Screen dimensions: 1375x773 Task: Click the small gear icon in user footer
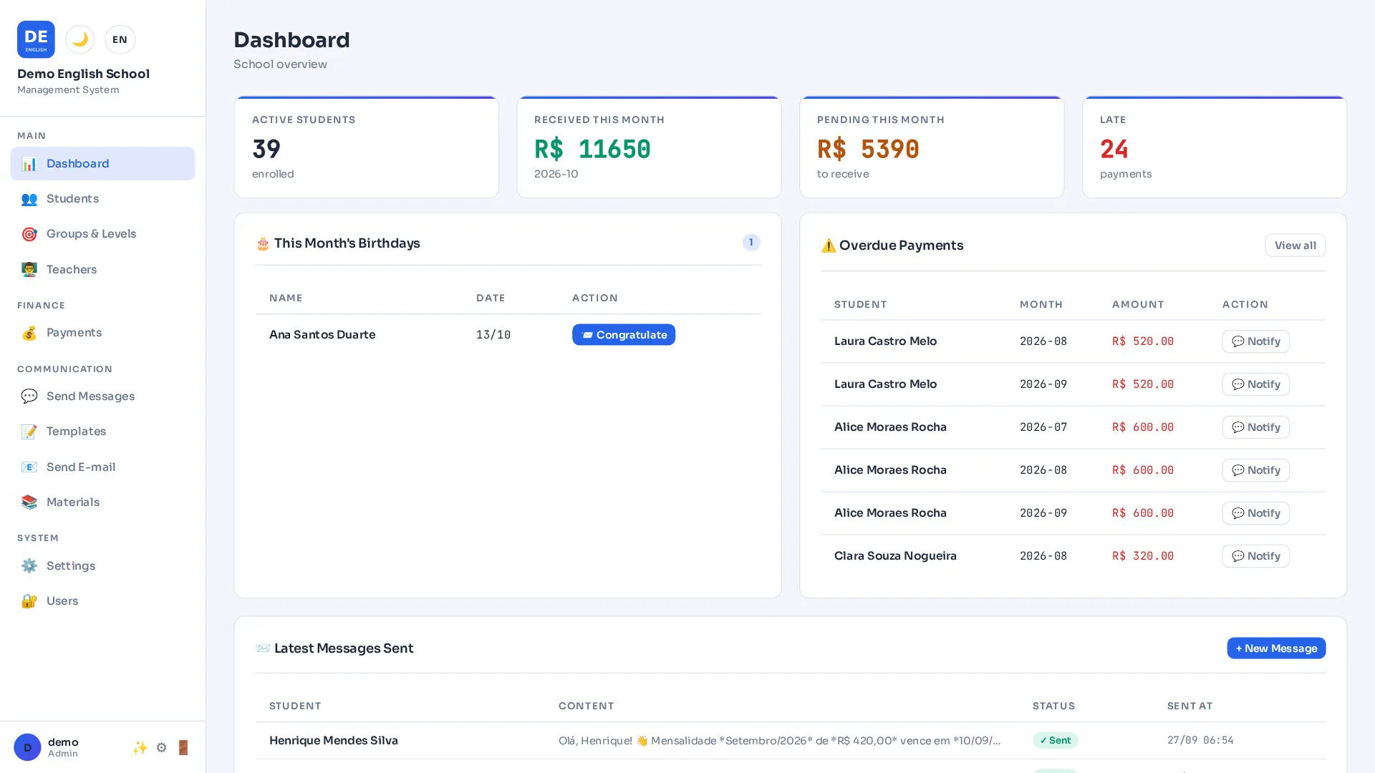coord(161,747)
